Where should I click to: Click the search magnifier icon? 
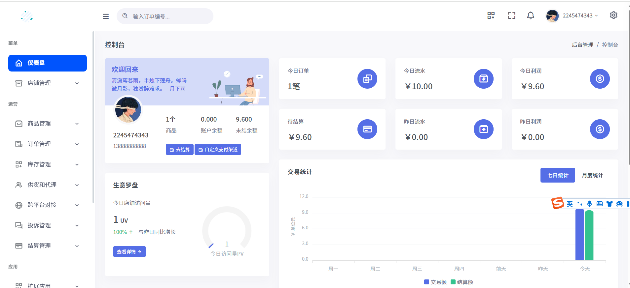125,16
